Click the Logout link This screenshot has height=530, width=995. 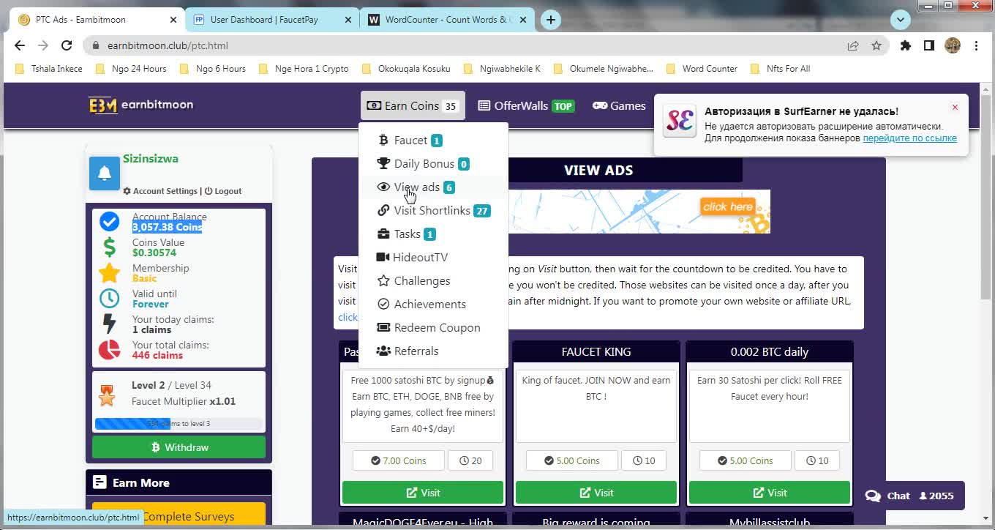coord(223,191)
